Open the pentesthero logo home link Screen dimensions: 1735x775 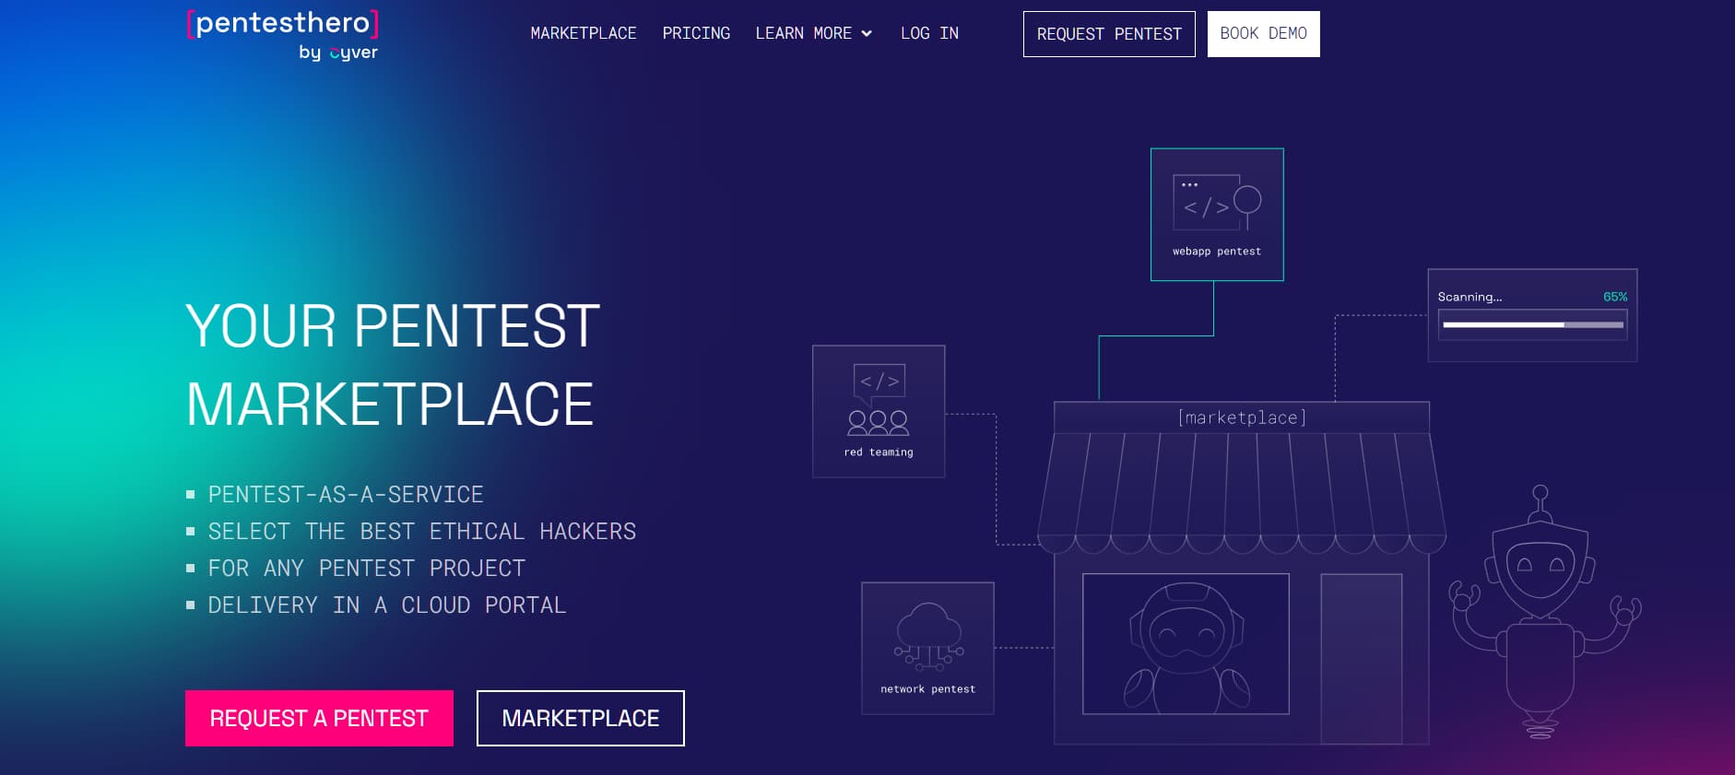(x=282, y=35)
